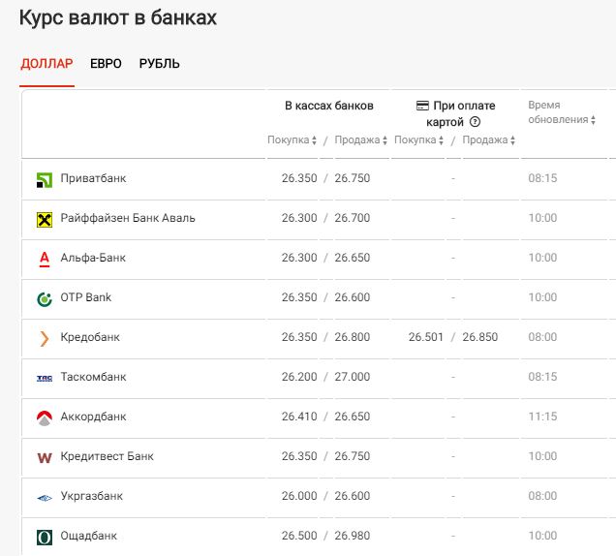
Task: Click Таскомбанк purchase rate 26.200
Action: tap(299, 377)
